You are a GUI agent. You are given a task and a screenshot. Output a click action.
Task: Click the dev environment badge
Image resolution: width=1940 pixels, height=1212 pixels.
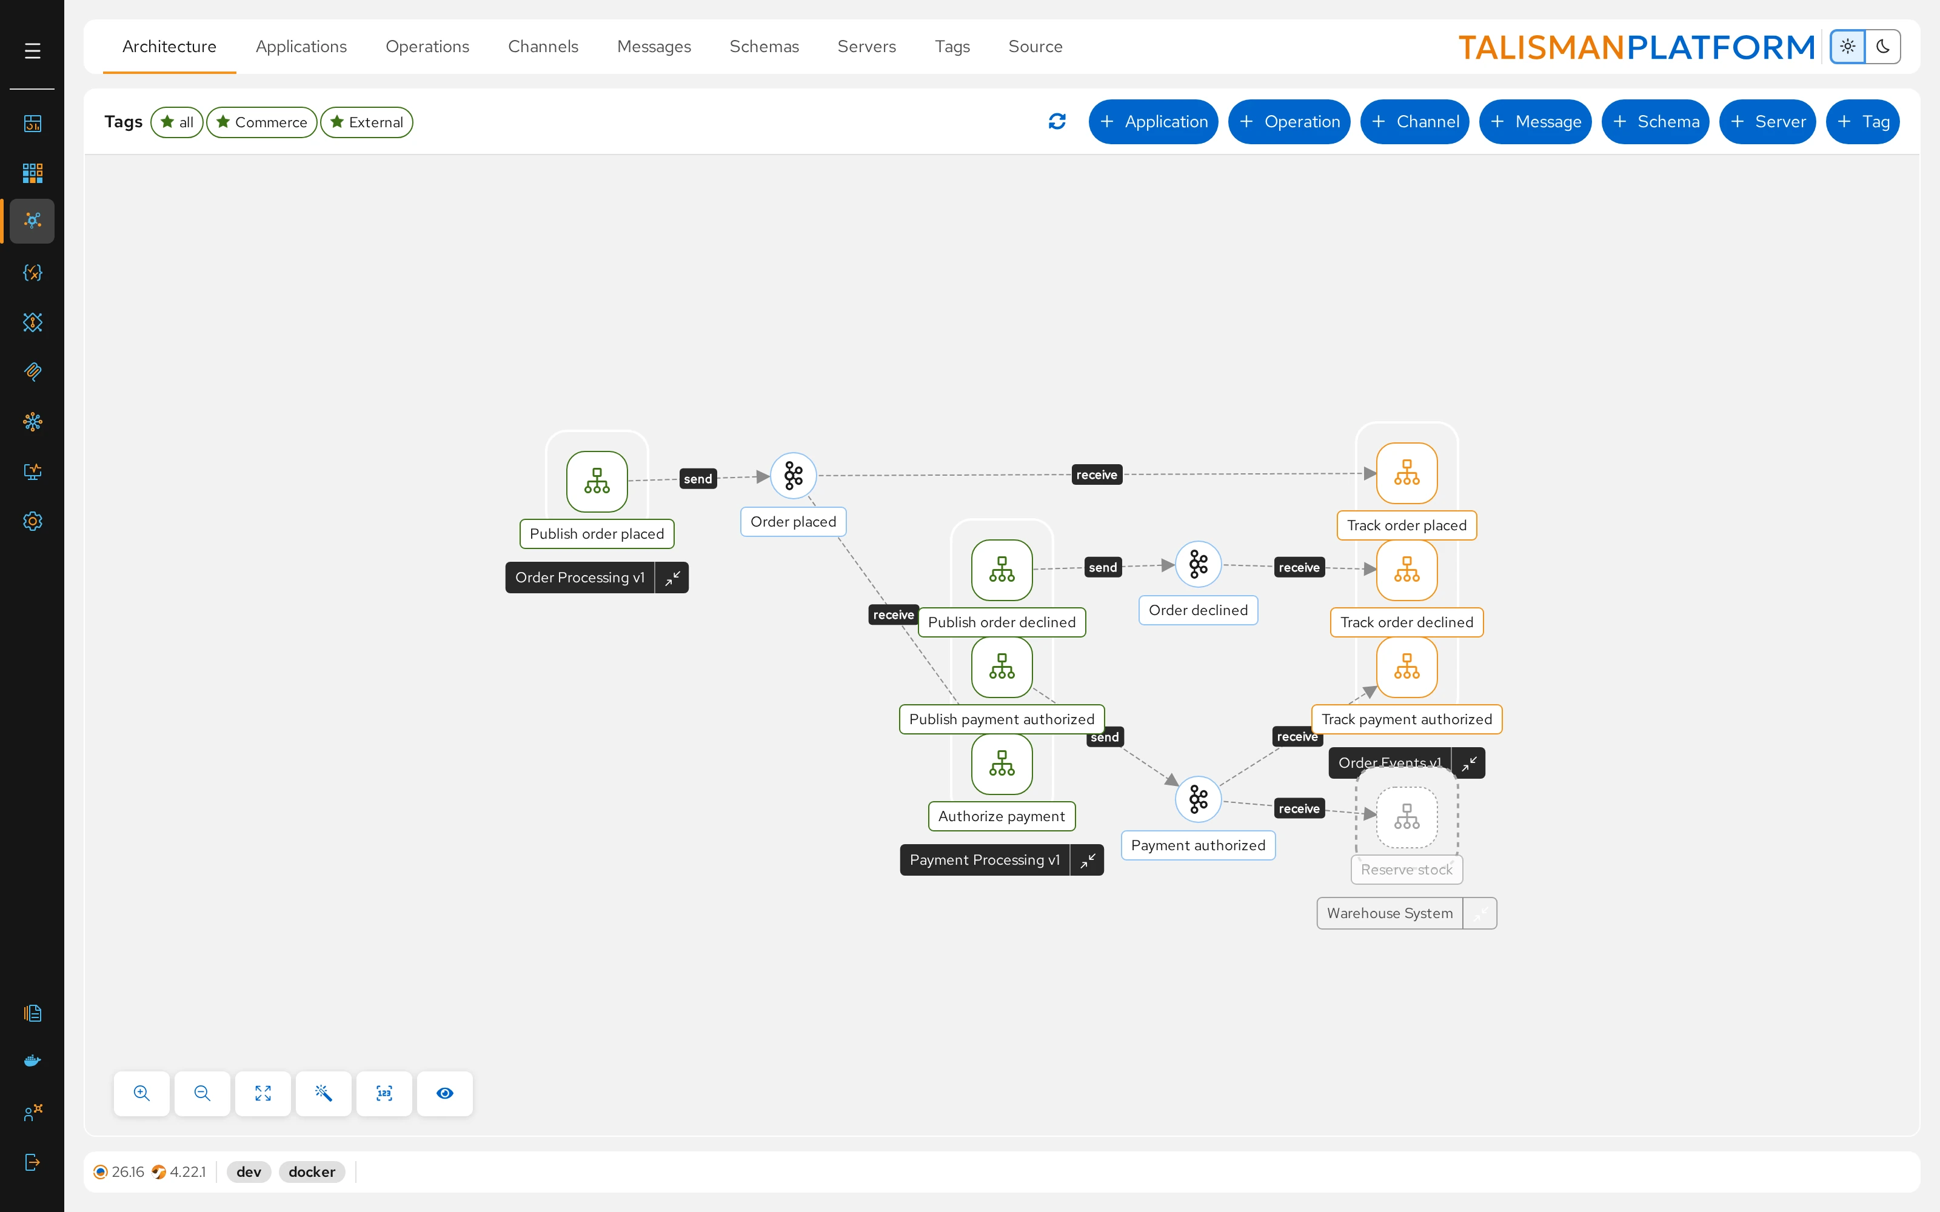(x=249, y=1172)
